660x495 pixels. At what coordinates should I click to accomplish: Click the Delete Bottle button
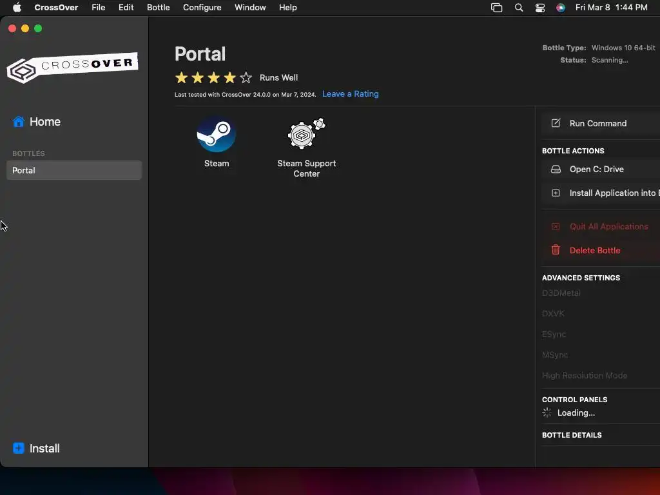[601, 250]
